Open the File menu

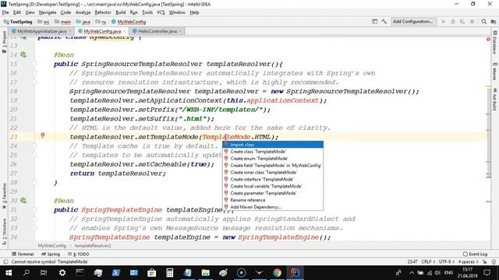(5, 12)
